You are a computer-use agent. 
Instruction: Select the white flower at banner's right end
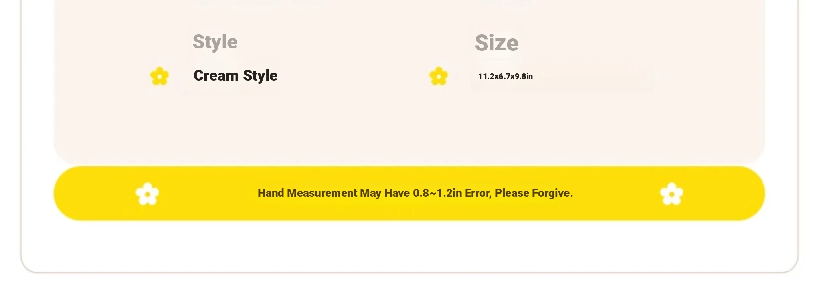[x=671, y=194]
